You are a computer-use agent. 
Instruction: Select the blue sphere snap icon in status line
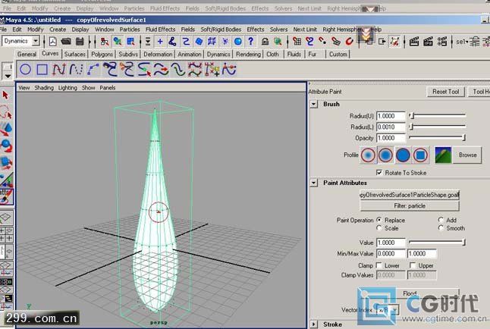[x=238, y=41]
